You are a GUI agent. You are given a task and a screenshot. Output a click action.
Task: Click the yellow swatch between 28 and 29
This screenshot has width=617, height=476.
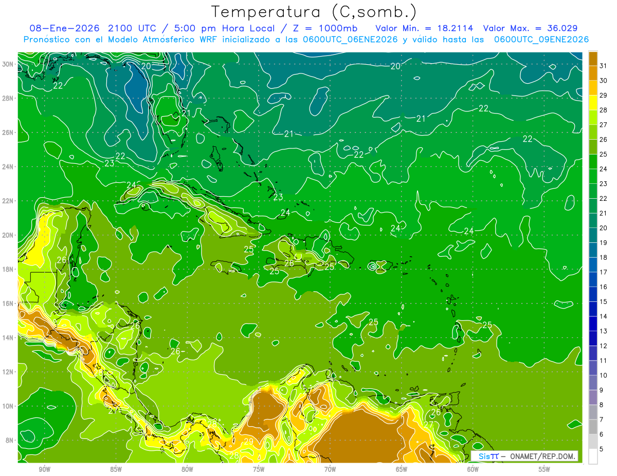(x=593, y=103)
